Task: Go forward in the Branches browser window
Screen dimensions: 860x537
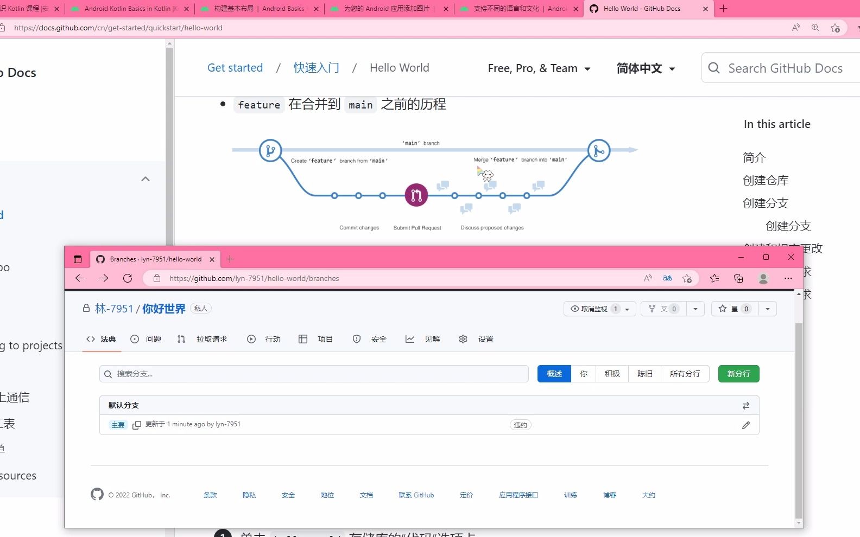Action: [104, 278]
